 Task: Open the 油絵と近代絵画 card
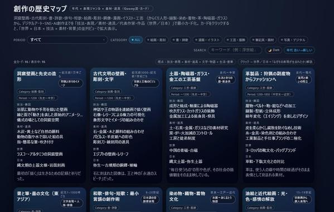(278, 200)
